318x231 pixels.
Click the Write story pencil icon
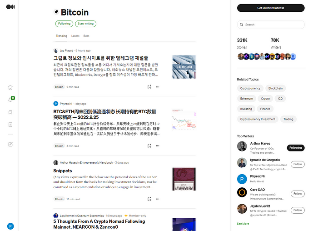pyautogui.click(x=10, y=144)
